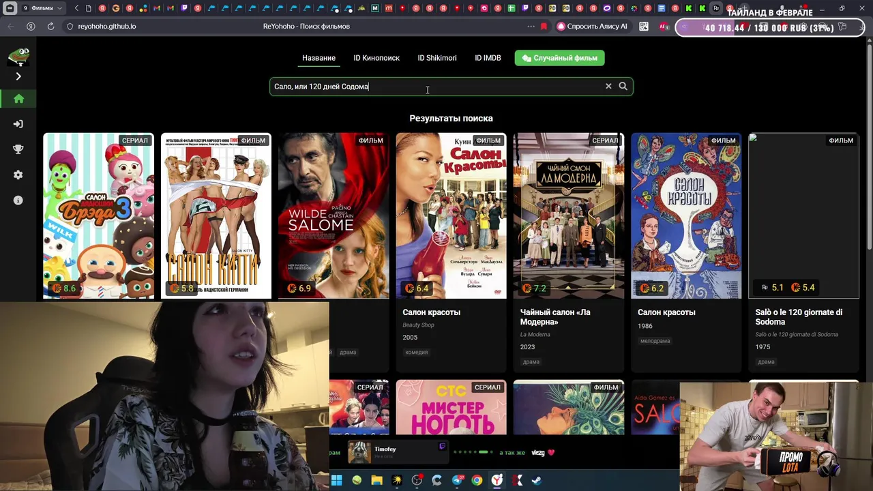873x491 pixels.
Task: Switch to ID Shikimori search tab
Action: coord(437,58)
